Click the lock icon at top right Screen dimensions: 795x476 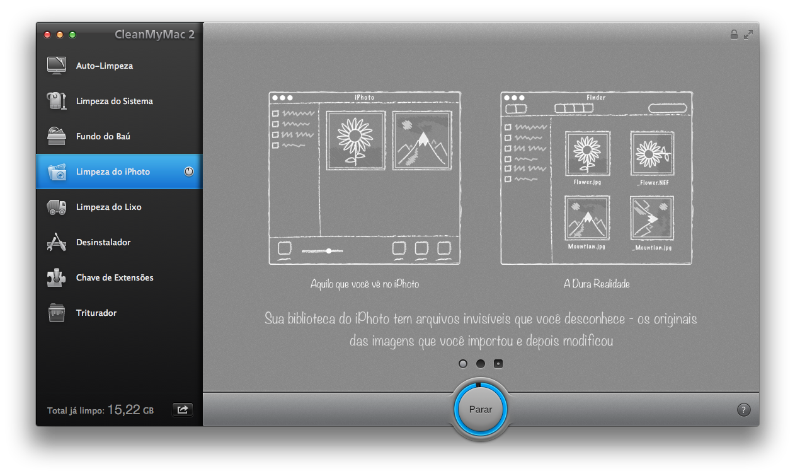734,35
